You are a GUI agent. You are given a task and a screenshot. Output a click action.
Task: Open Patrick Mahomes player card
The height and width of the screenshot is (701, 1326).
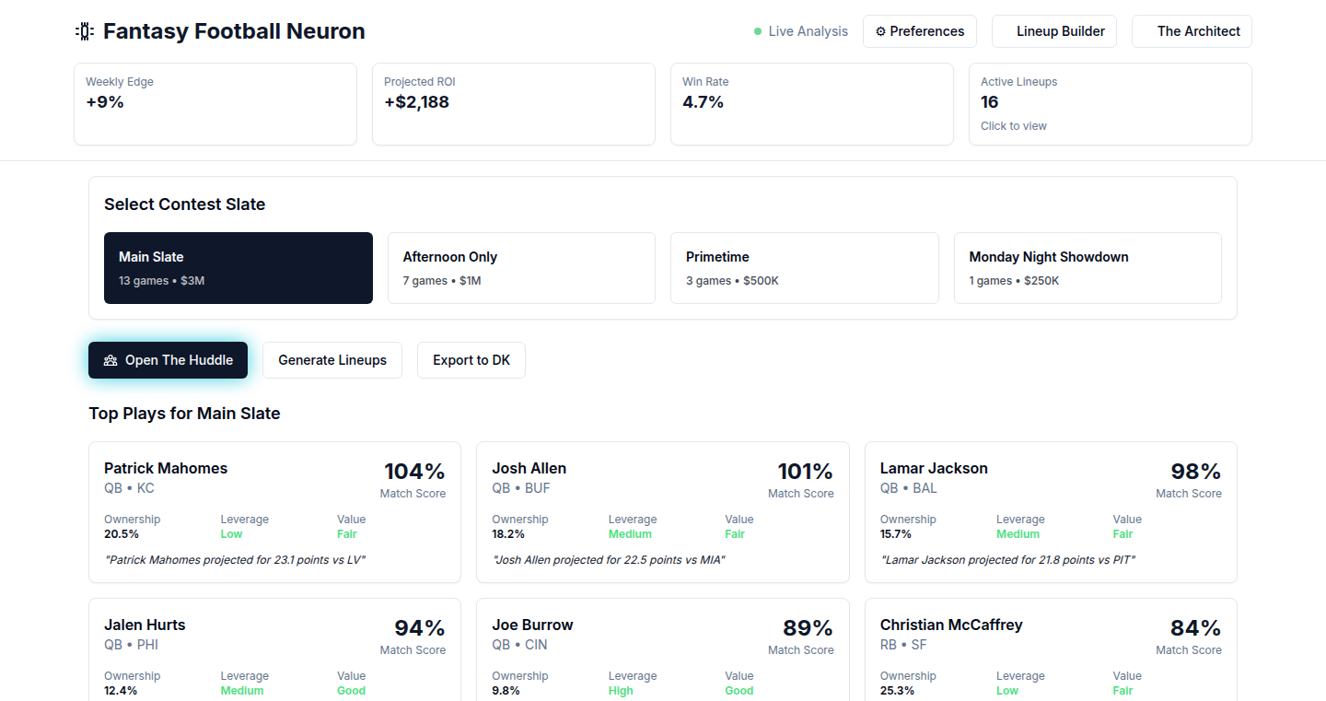coord(274,512)
